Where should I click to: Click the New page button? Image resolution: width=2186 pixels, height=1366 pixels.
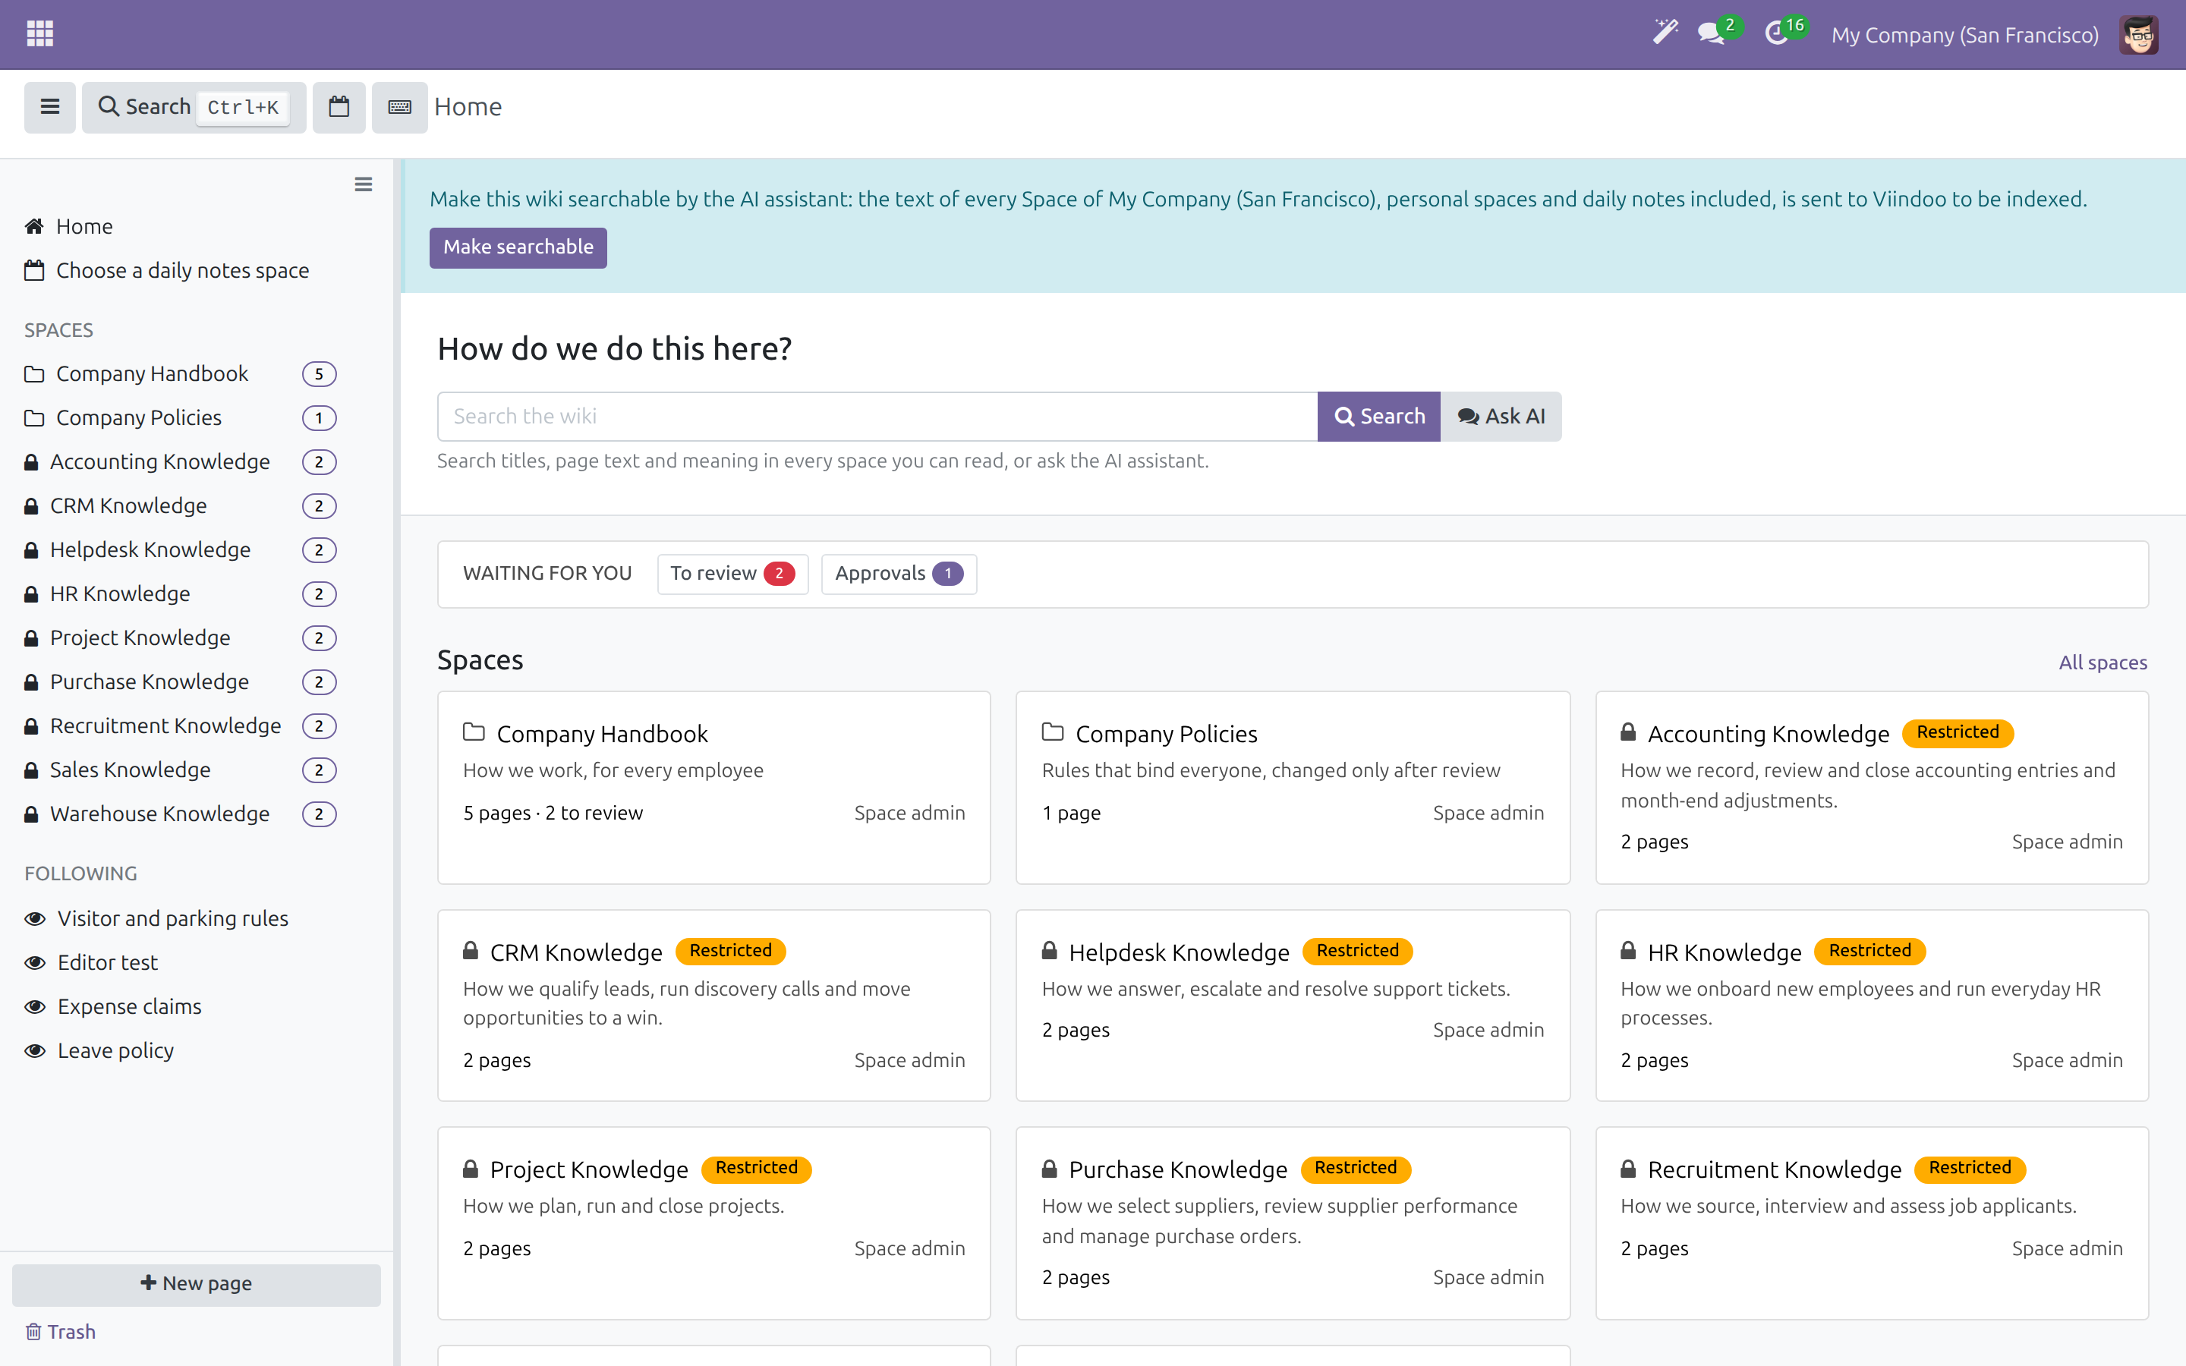point(196,1284)
